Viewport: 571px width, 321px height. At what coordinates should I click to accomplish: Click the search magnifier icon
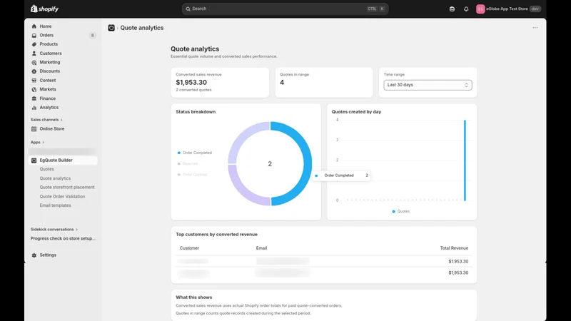click(x=188, y=9)
